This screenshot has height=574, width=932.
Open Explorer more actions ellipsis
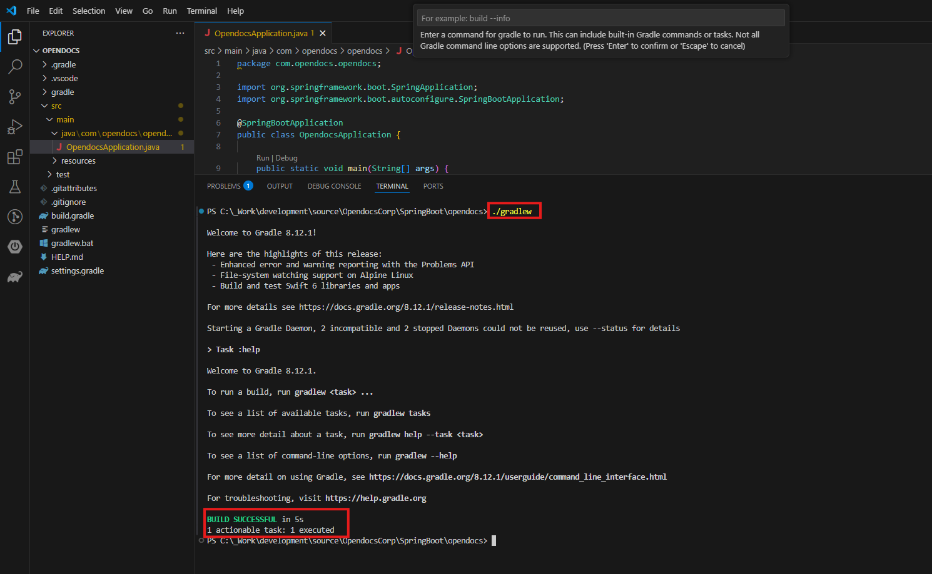180,33
